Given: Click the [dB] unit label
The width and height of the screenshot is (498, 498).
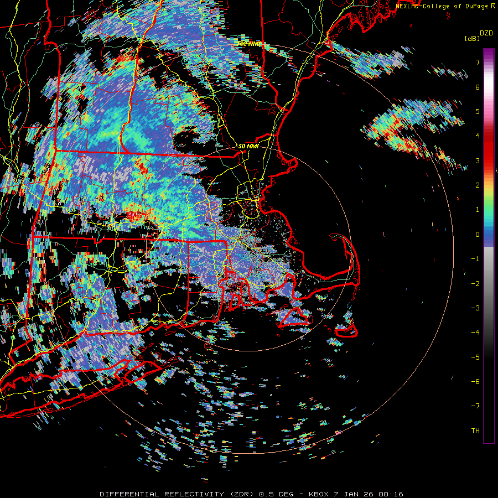Looking at the screenshot, I should [472, 38].
